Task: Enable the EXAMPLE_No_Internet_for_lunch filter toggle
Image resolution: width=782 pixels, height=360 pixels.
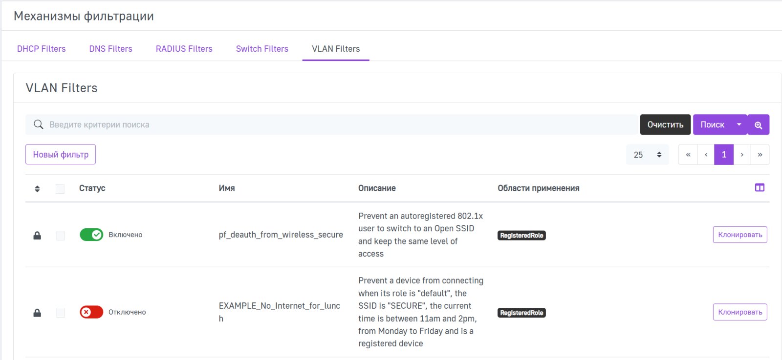Action: point(91,312)
